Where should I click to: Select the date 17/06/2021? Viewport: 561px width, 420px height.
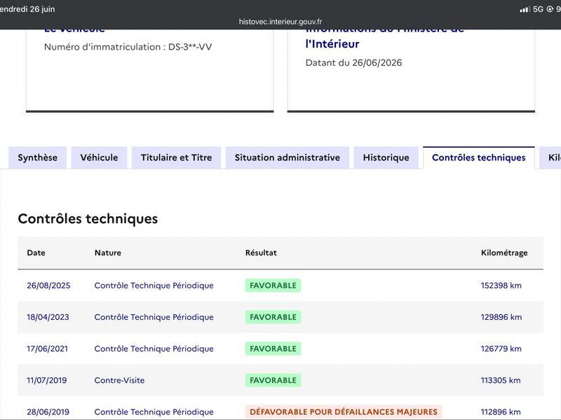(47, 349)
